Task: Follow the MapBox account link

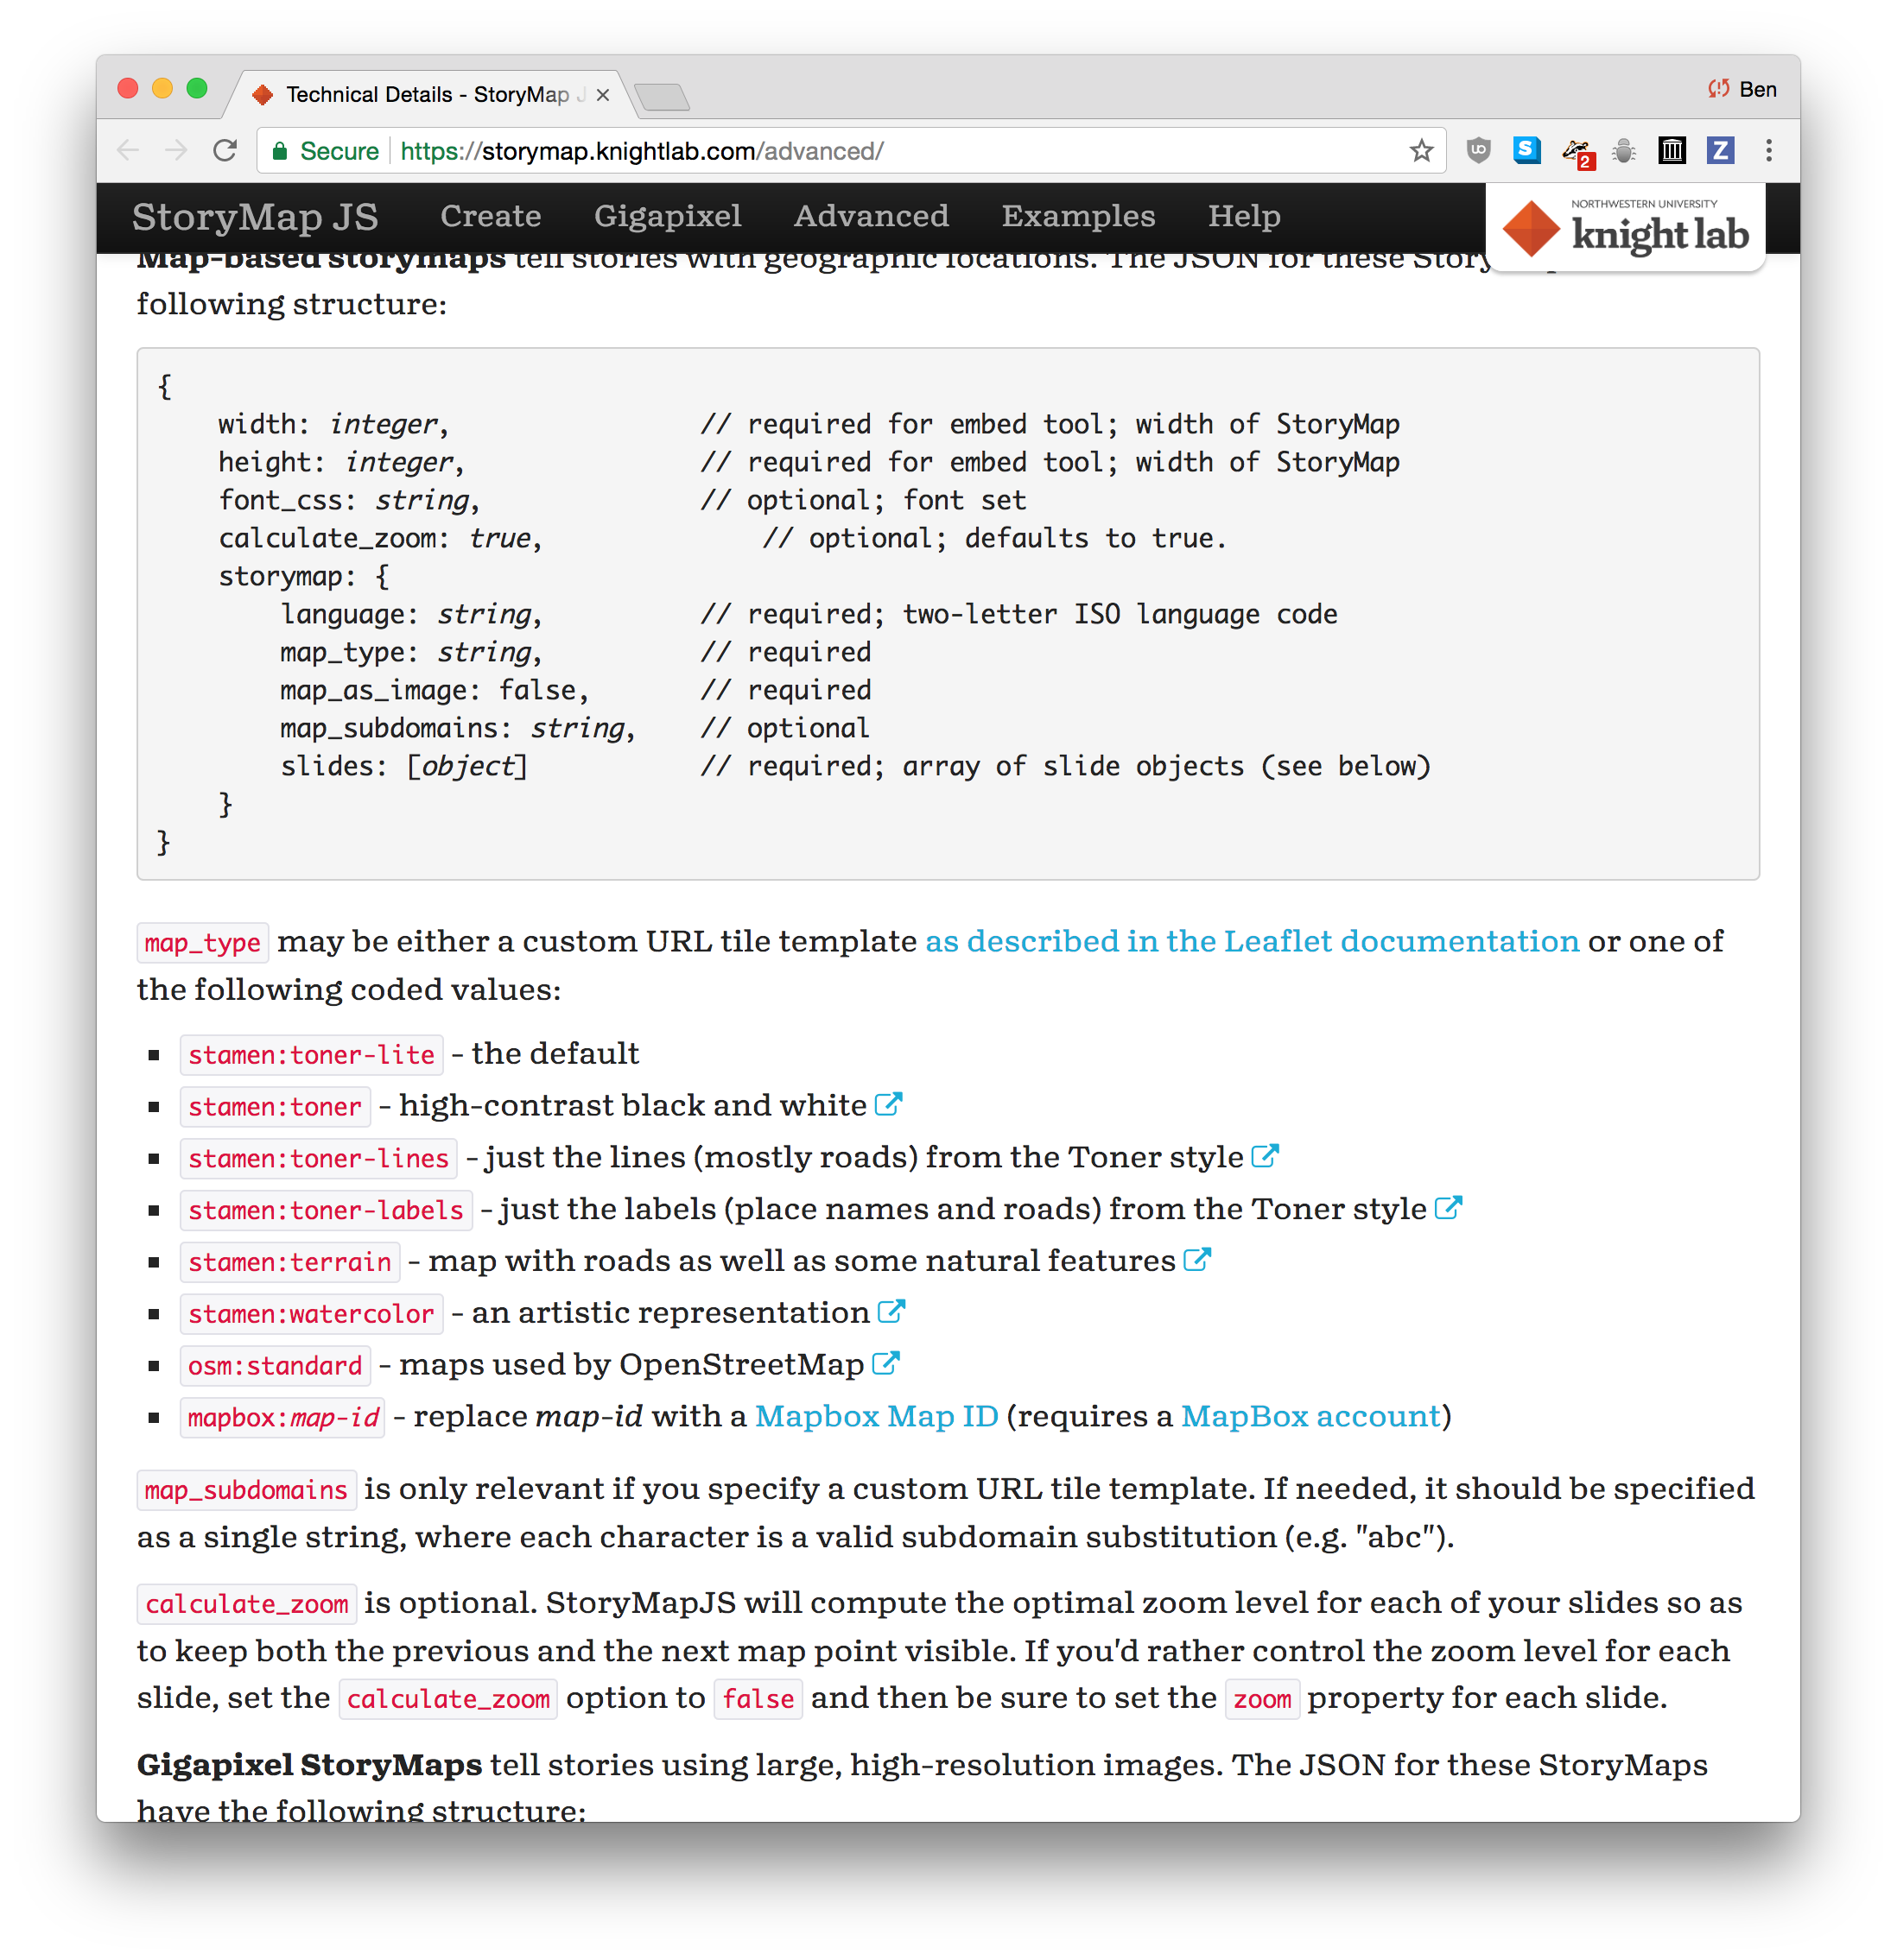Action: point(1310,1416)
